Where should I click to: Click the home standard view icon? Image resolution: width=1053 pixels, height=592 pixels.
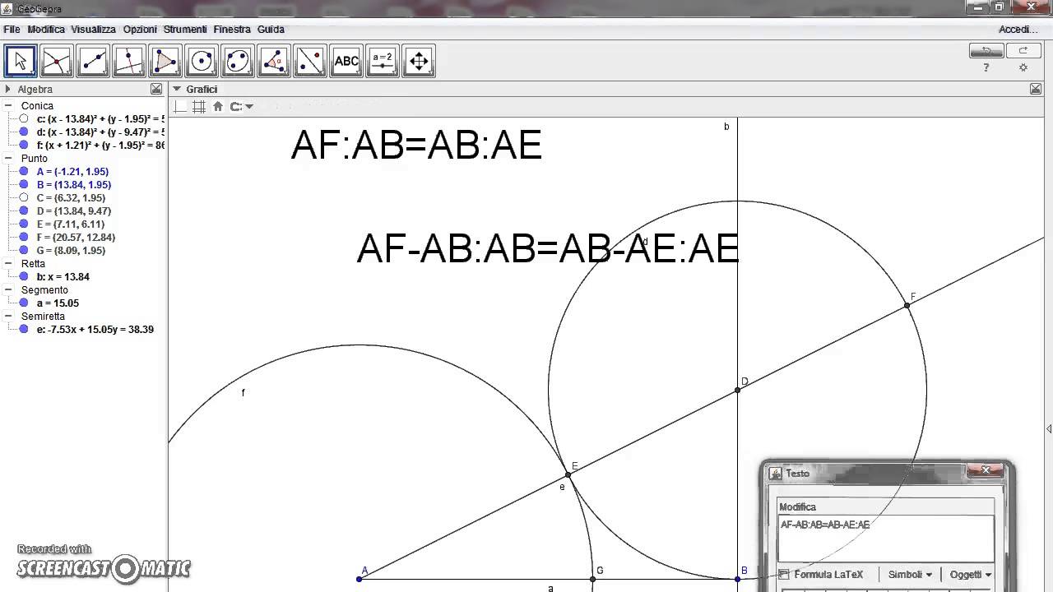pyautogui.click(x=218, y=106)
